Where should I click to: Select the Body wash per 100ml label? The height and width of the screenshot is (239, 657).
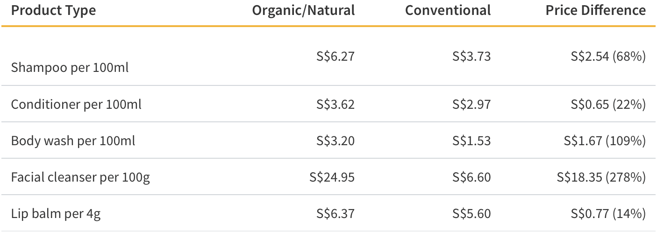coord(73,141)
